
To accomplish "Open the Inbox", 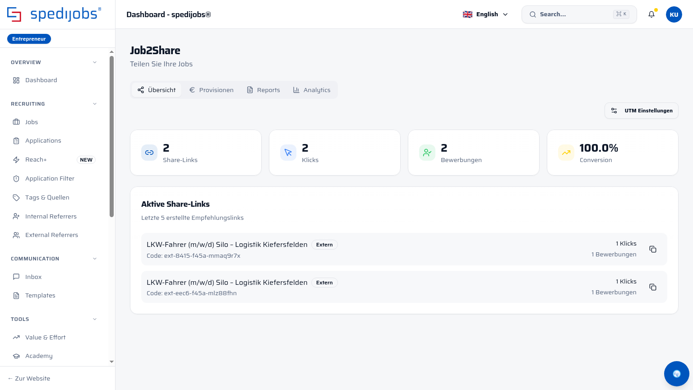I will pos(54,277).
